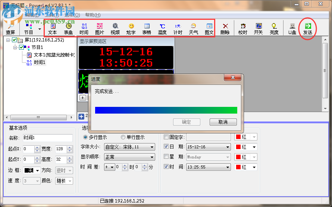Screen dimensions: 332x207
Task: Click the 取消 button in progress dialog
Action: coord(223,122)
